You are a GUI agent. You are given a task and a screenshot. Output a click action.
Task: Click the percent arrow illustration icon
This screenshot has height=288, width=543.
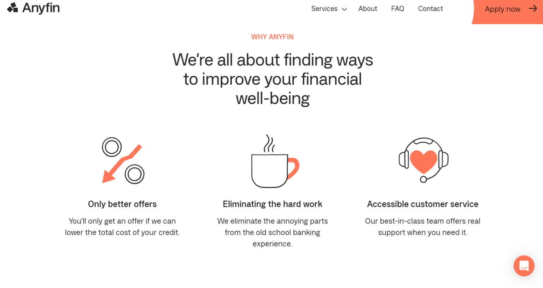123,160
